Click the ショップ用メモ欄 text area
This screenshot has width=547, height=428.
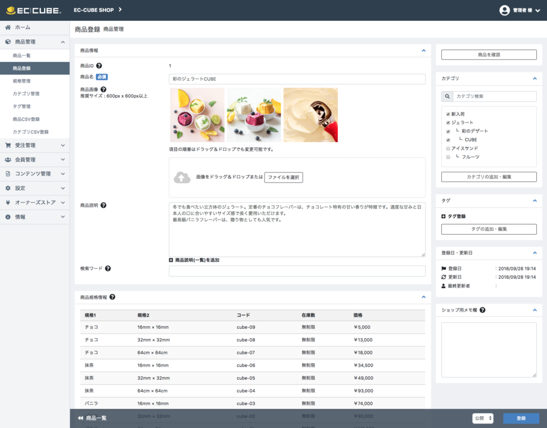point(489,350)
